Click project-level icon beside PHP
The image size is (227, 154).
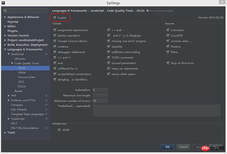(46, 96)
